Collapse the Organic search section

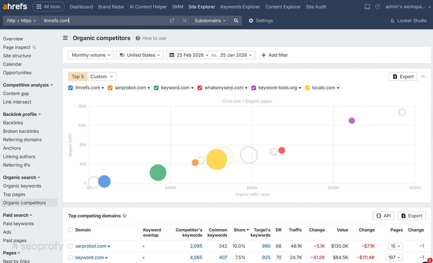(x=22, y=177)
